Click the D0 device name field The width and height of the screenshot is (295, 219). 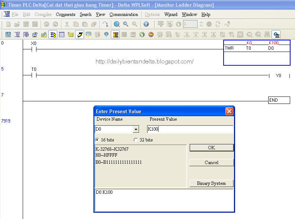(114, 129)
